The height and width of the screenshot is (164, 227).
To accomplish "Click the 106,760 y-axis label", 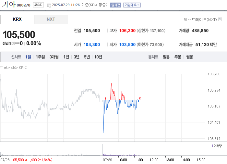I will [x=214, y=74].
